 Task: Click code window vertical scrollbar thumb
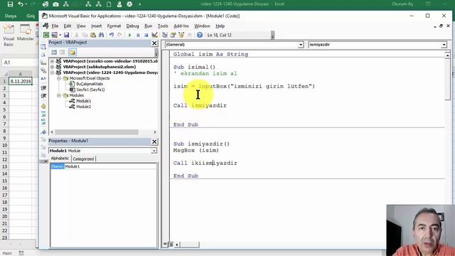click(447, 79)
